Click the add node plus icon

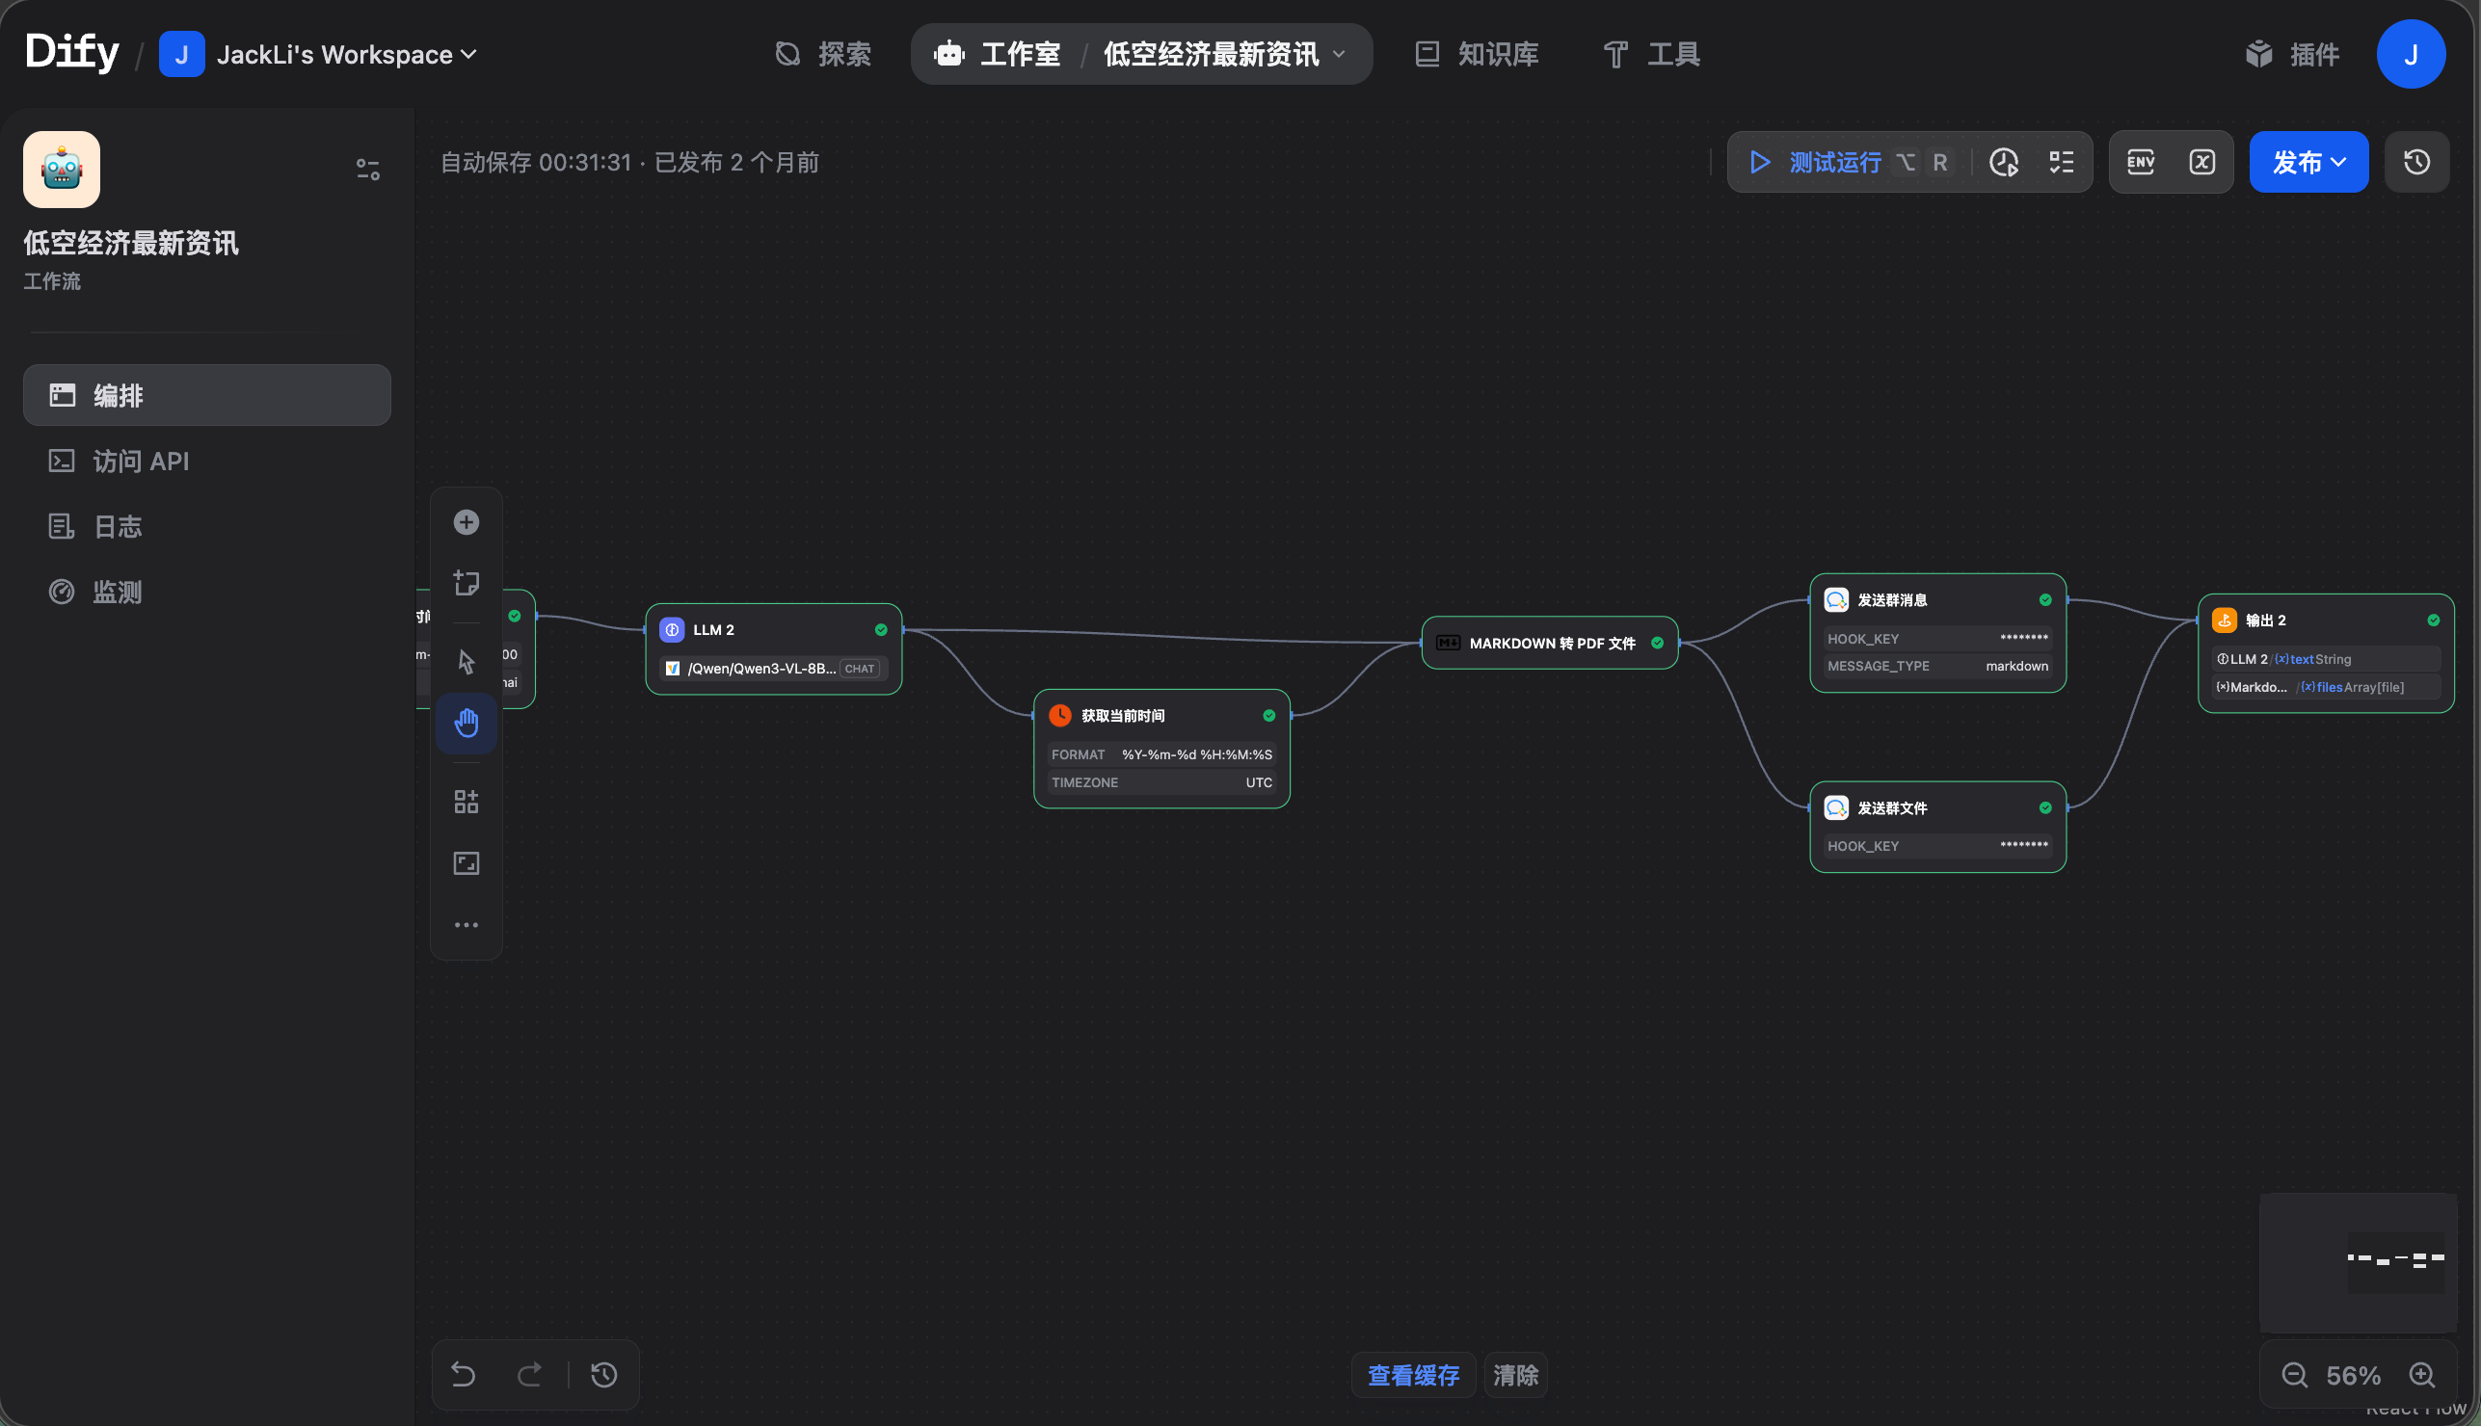pyautogui.click(x=467, y=522)
